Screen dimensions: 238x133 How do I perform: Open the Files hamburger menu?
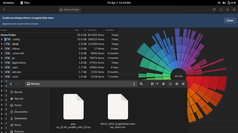coord(163,84)
